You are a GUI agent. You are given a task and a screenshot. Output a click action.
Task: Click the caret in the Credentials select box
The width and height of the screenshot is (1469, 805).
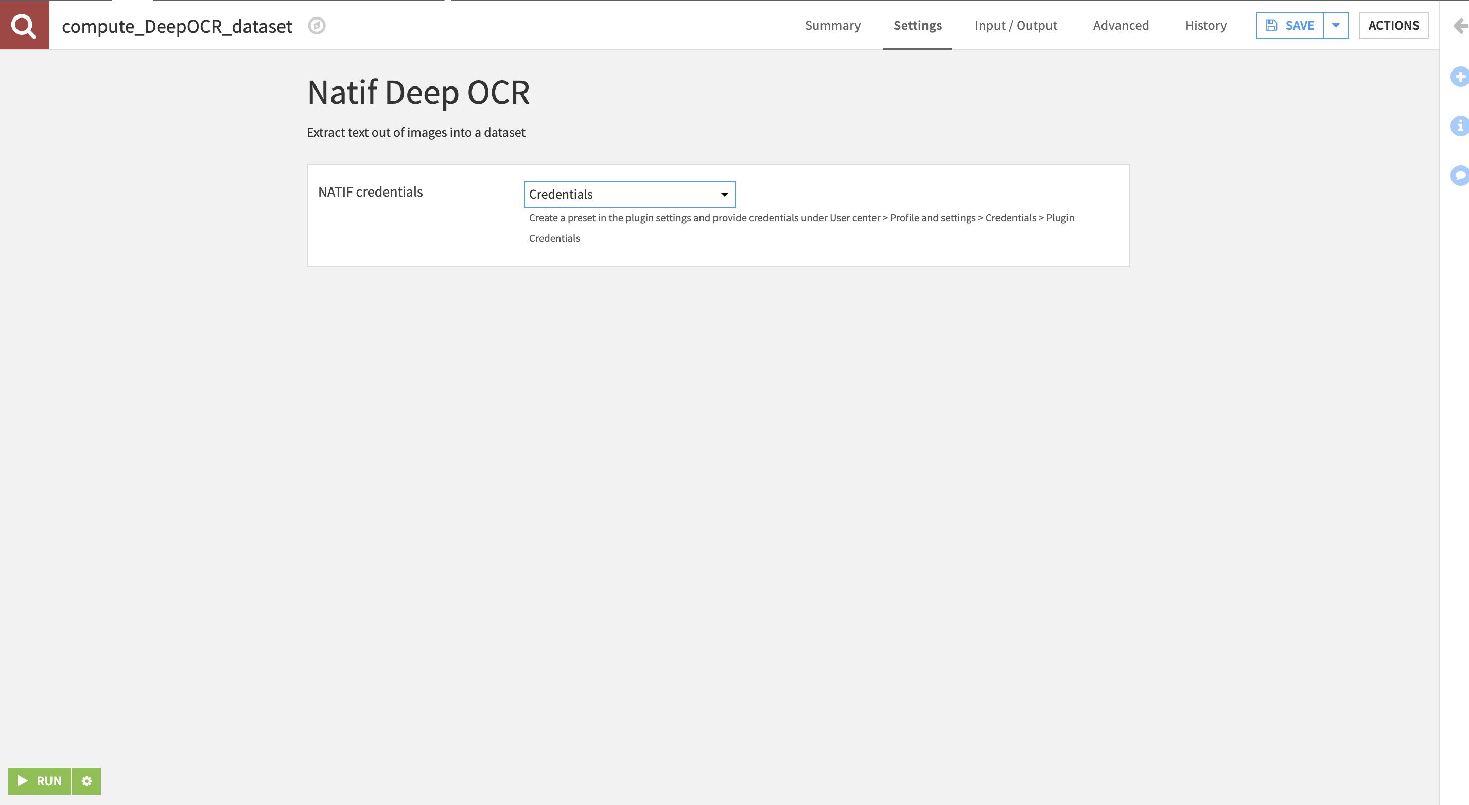pyautogui.click(x=724, y=195)
